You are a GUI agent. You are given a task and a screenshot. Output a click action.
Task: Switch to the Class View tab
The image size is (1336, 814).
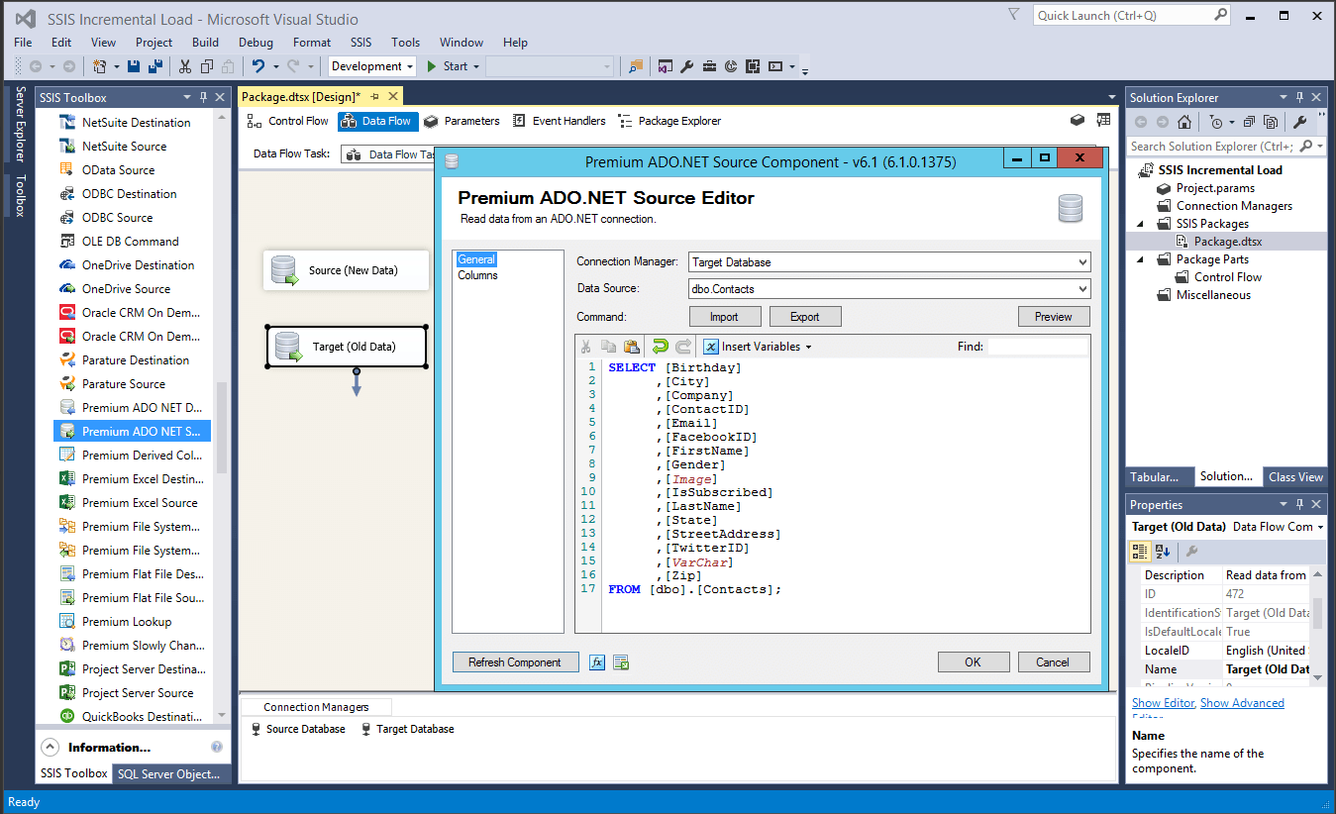click(1295, 477)
